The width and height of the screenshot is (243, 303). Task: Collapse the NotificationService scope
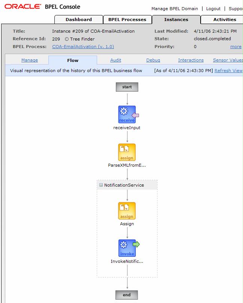pyautogui.click(x=101, y=185)
